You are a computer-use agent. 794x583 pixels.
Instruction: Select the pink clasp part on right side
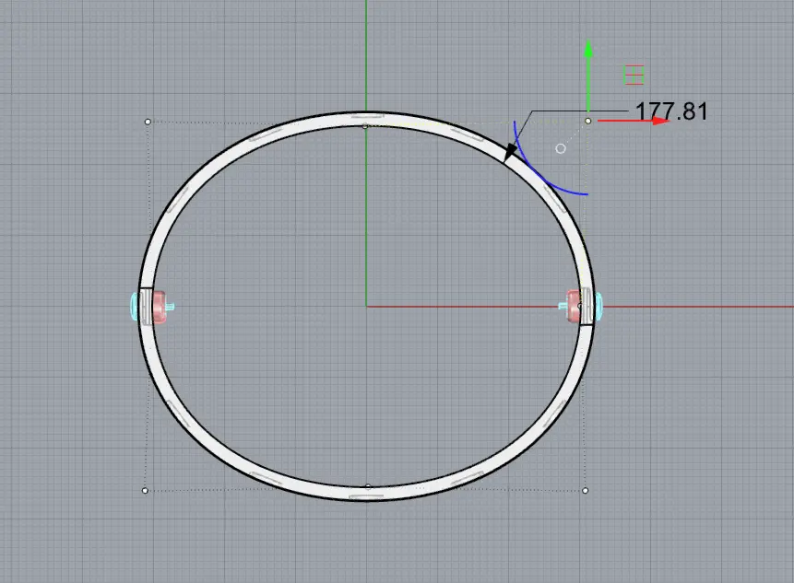point(573,305)
